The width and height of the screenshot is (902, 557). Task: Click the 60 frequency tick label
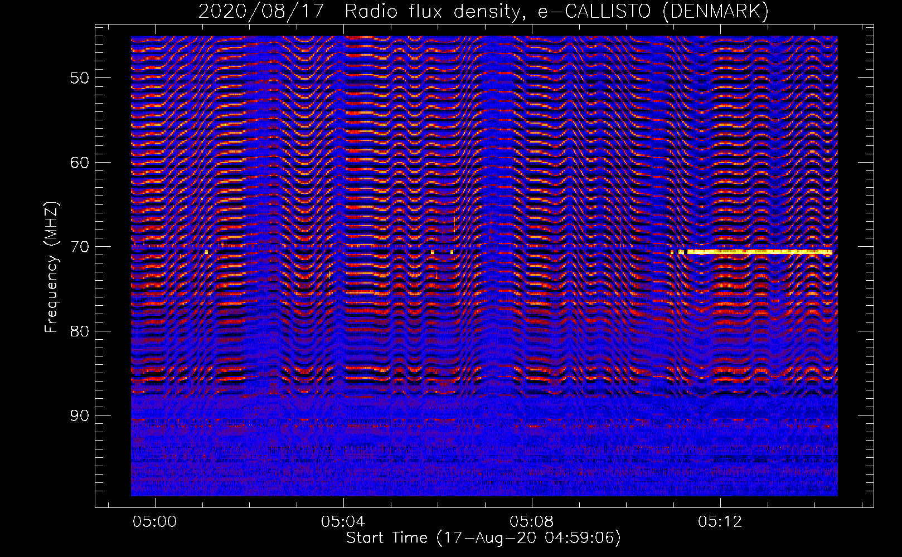[80, 163]
